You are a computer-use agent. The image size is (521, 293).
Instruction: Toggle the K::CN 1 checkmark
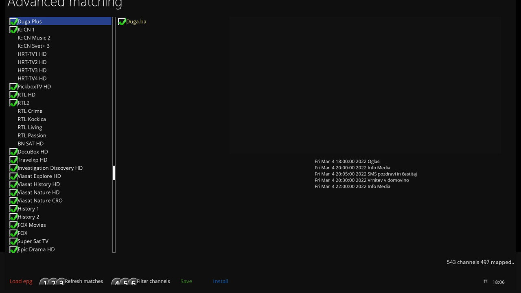(x=13, y=29)
